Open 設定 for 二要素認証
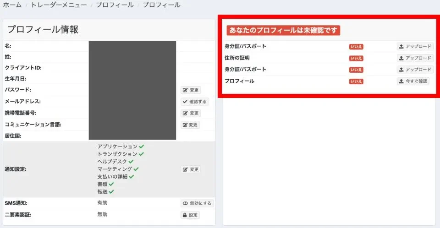Viewport: 440px width, 228px height. coord(190,215)
